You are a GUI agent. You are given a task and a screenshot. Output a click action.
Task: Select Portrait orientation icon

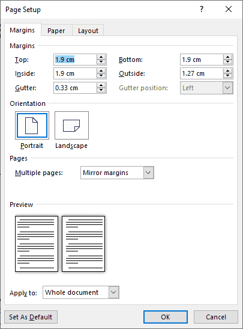coord(32,125)
